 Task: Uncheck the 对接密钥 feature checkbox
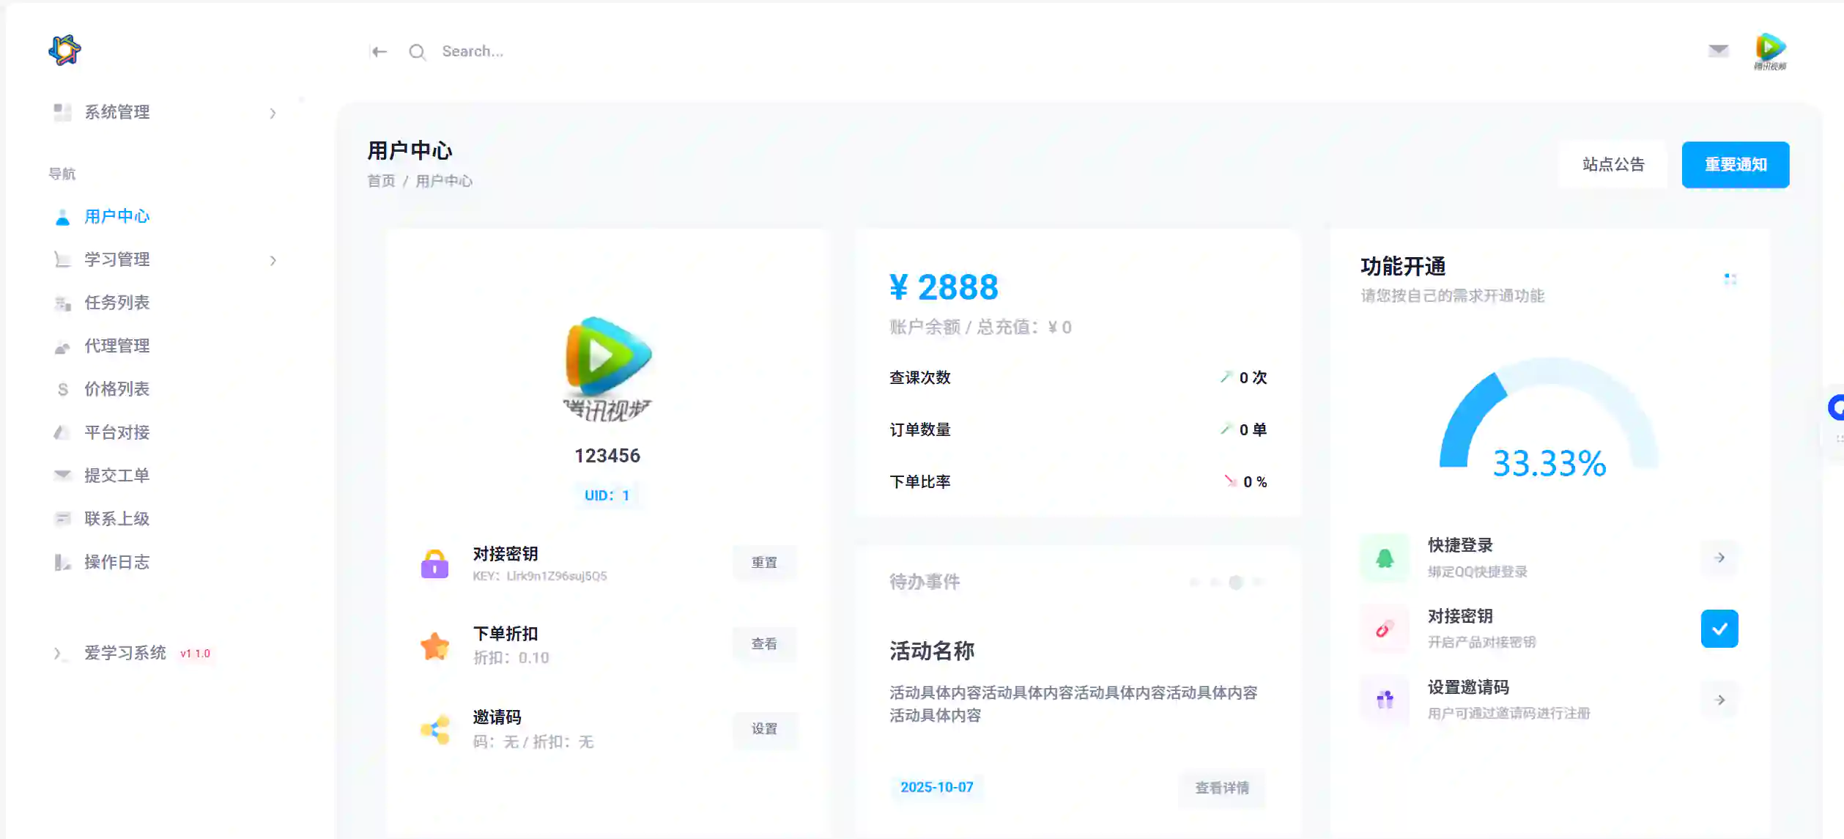tap(1719, 629)
